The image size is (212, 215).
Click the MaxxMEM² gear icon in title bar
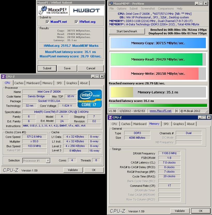pos(111,4)
